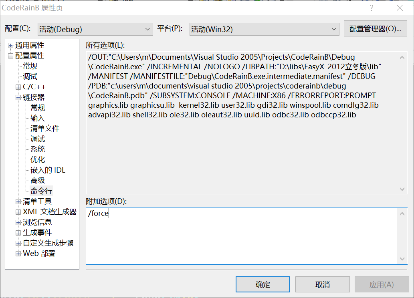This screenshot has width=414, height=298.
Task: Expand the 生成事件 tree node
Action: point(18,233)
